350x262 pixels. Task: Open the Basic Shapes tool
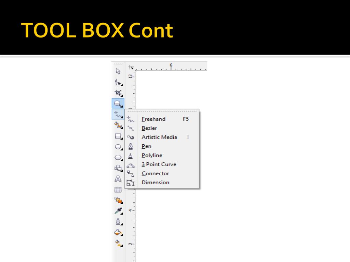(x=118, y=168)
